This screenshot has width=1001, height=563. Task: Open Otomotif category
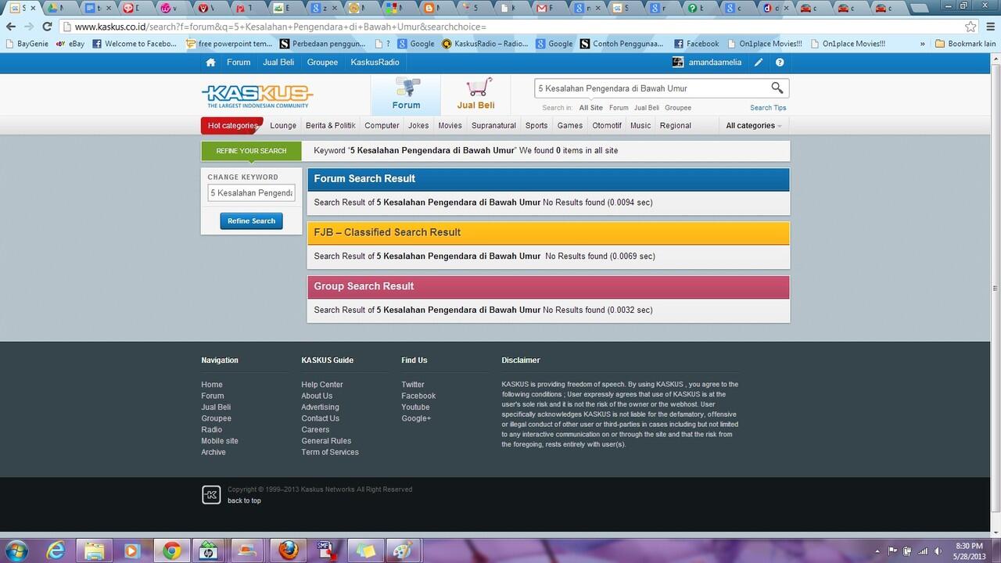pyautogui.click(x=607, y=126)
